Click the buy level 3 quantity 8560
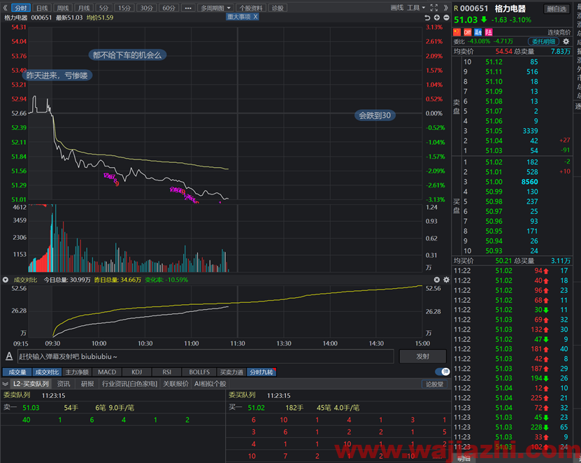 (x=529, y=182)
